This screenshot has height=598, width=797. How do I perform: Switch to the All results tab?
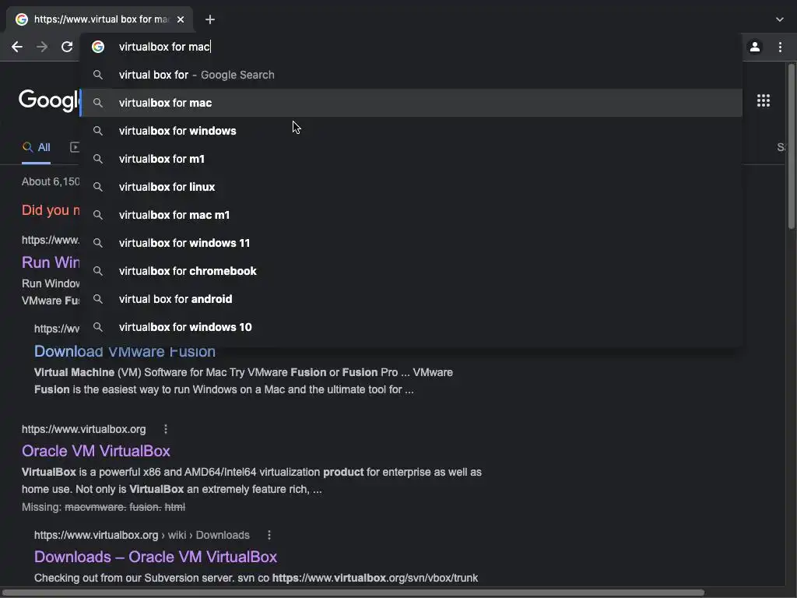click(36, 147)
